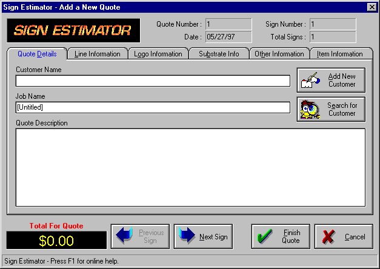Click the green checkmark Finish Quote icon
The image size is (380, 269).
click(x=265, y=236)
